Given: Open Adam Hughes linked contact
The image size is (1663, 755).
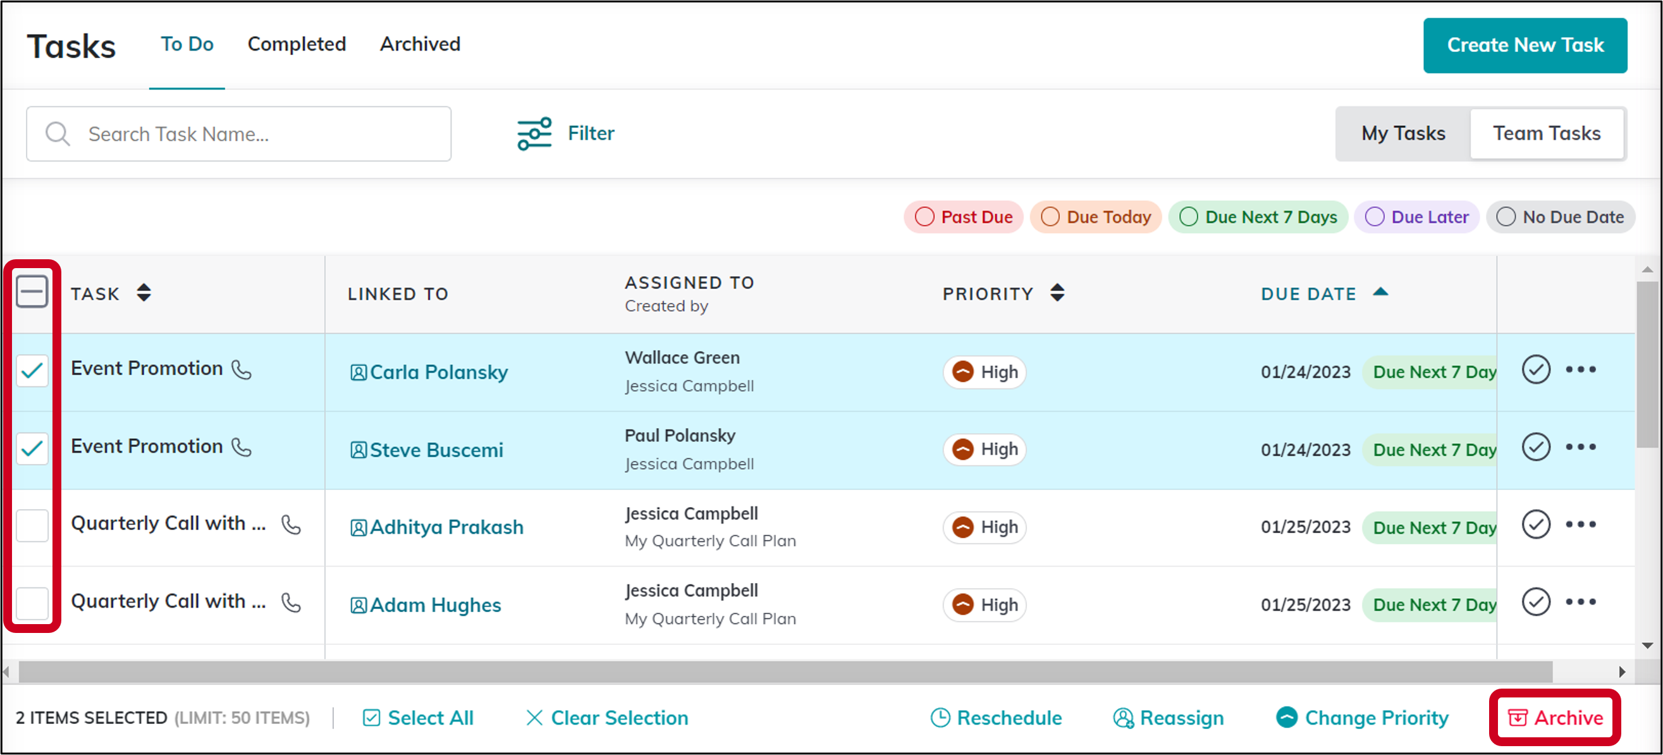Looking at the screenshot, I should [435, 605].
